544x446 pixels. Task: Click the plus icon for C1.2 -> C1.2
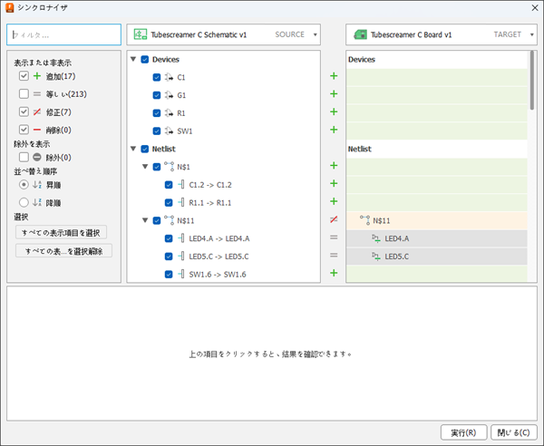point(334,183)
